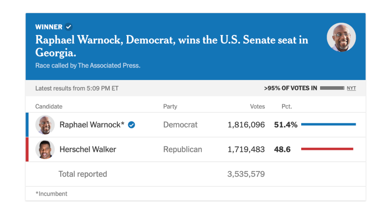Image resolution: width=384 pixels, height=216 pixels.
Task: Click the '>95% OF VOTES IN' label
Action: pyautogui.click(x=290, y=88)
